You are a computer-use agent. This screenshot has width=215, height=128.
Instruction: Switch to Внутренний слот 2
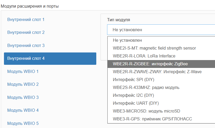pyautogui.click(x=26, y=33)
